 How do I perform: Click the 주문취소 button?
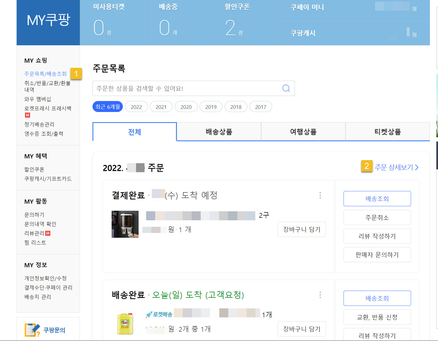tap(377, 217)
